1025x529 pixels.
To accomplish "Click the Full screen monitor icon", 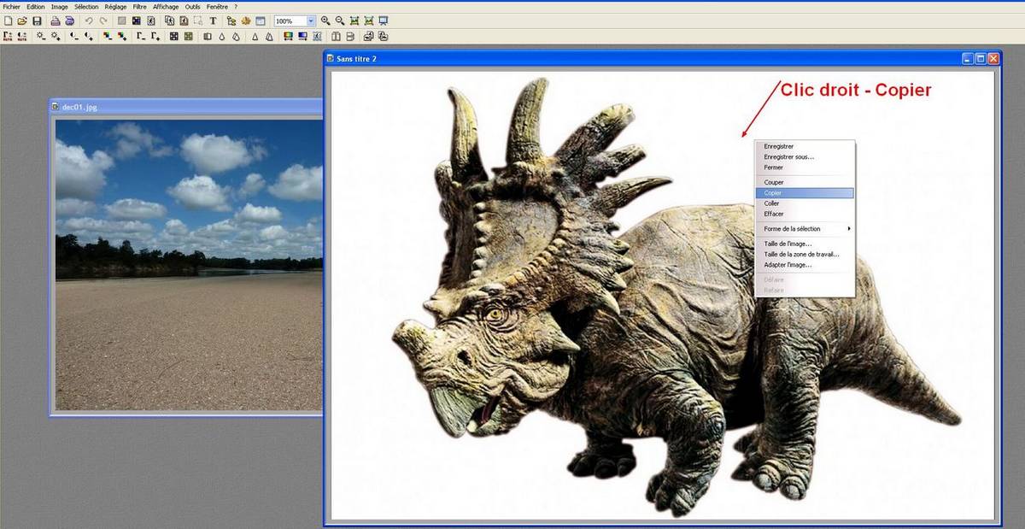I will coord(384,21).
